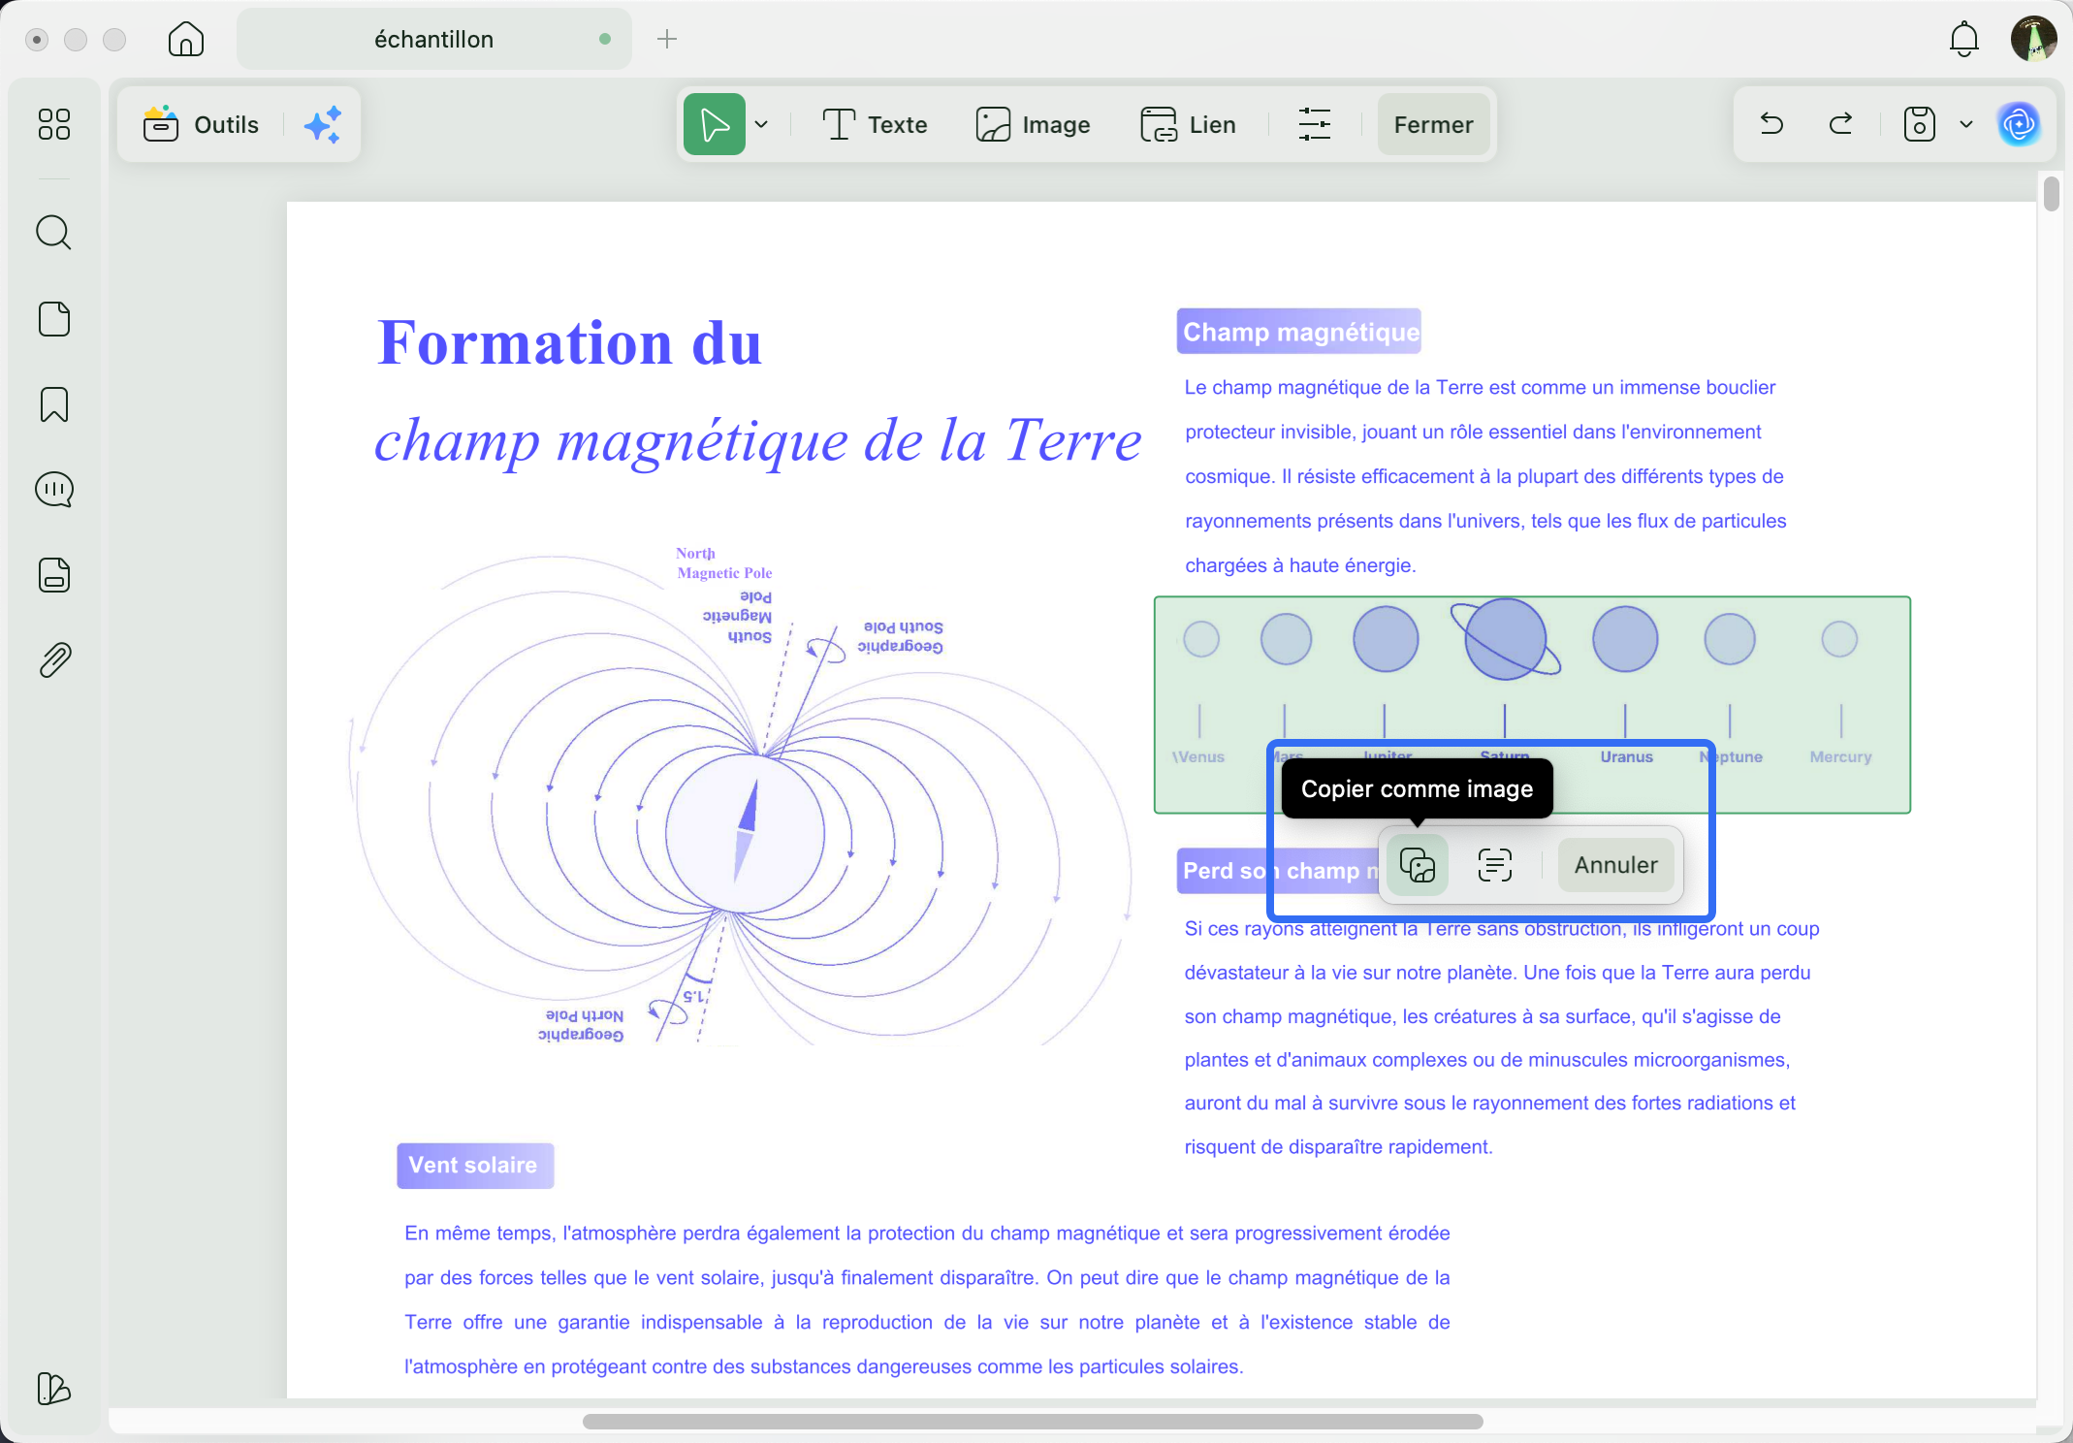
Task: Open the attachments paperclip icon
Action: coord(54,660)
